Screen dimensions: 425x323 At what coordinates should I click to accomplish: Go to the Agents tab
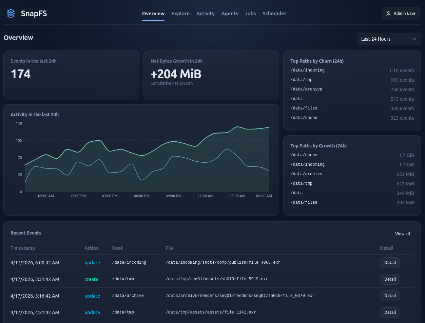click(x=230, y=14)
